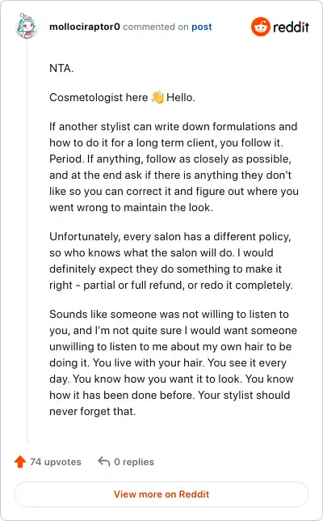Upvote with the orange arrow icon
The width and height of the screenshot is (323, 521).
20,461
